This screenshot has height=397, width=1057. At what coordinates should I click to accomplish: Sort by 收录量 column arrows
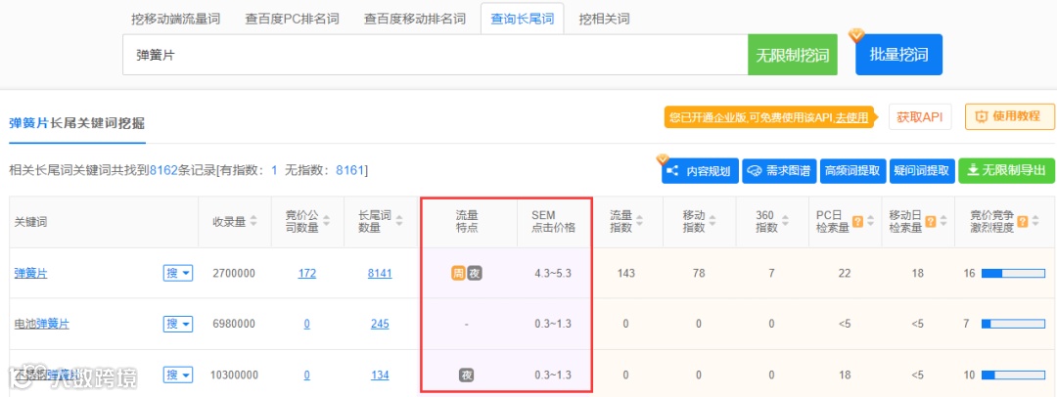(x=253, y=222)
